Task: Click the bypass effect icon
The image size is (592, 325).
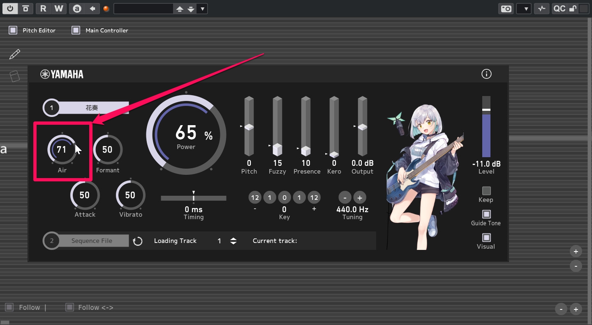Action: (25, 8)
